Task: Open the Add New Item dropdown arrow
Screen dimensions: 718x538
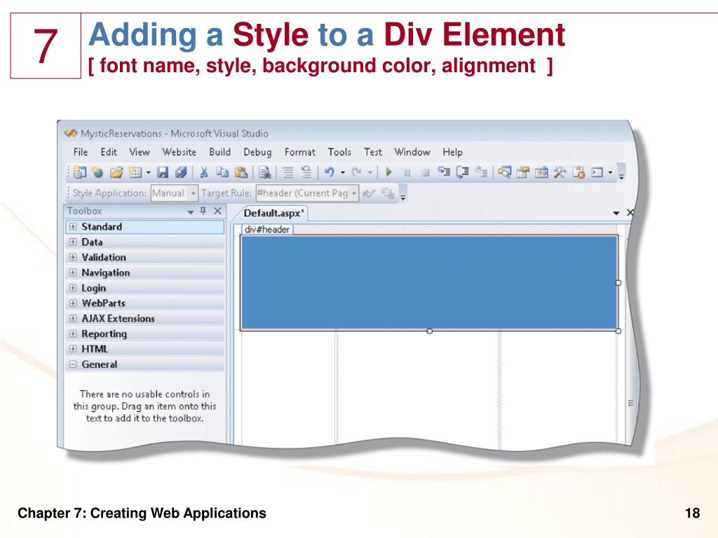Action: [148, 173]
